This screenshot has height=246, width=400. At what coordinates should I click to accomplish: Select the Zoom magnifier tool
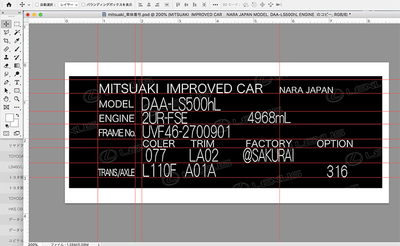tap(17, 98)
